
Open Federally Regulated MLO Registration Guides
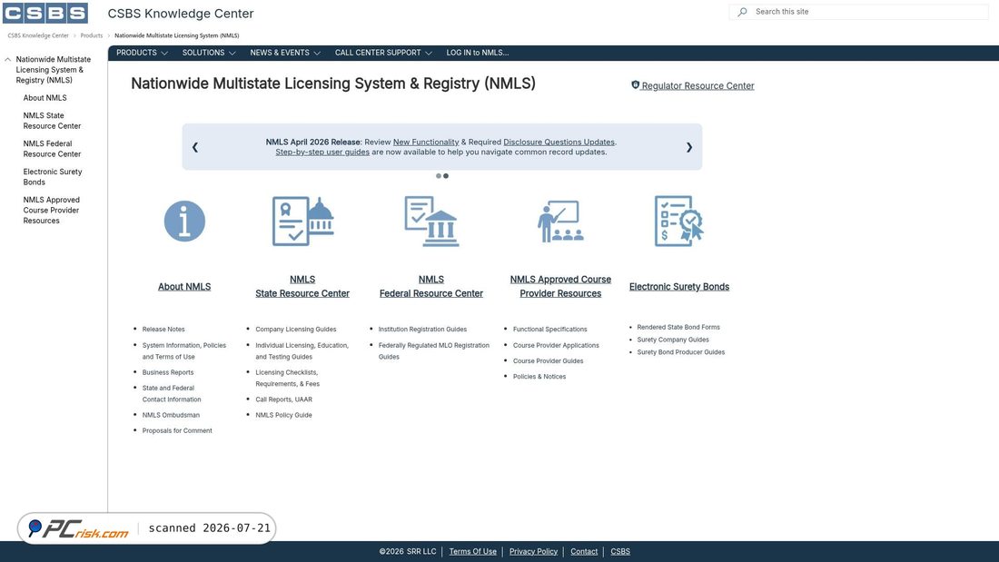tap(434, 351)
